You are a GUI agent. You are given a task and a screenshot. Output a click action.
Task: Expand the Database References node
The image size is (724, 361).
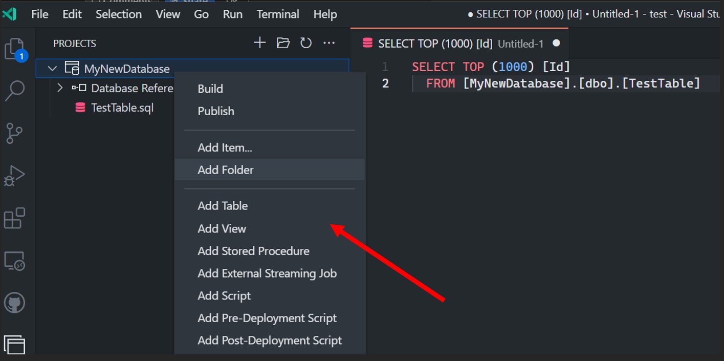pyautogui.click(x=60, y=88)
